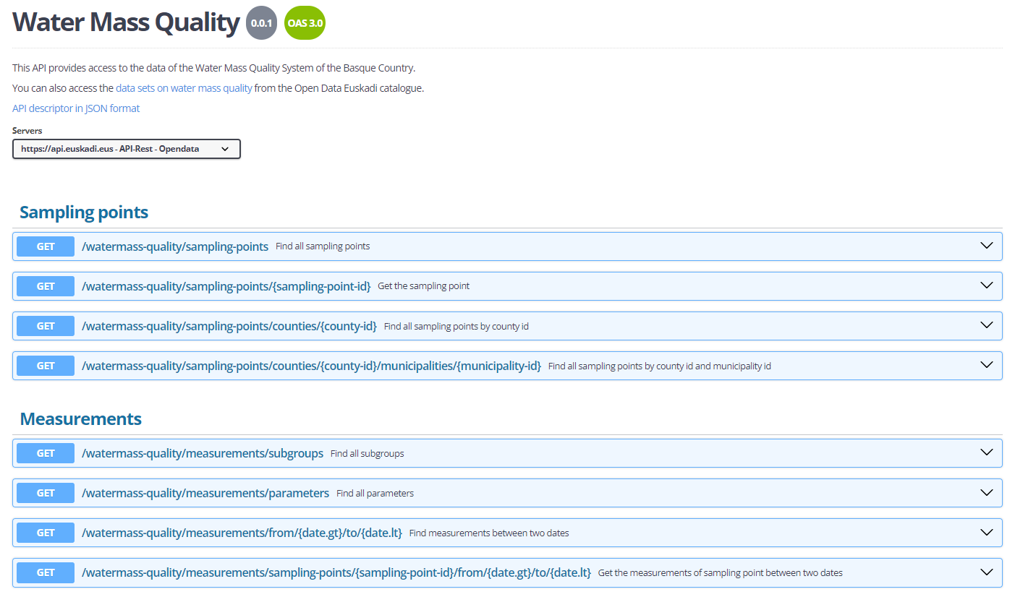Open the API descriptor in JSON format link
1015x597 pixels.
pos(76,108)
